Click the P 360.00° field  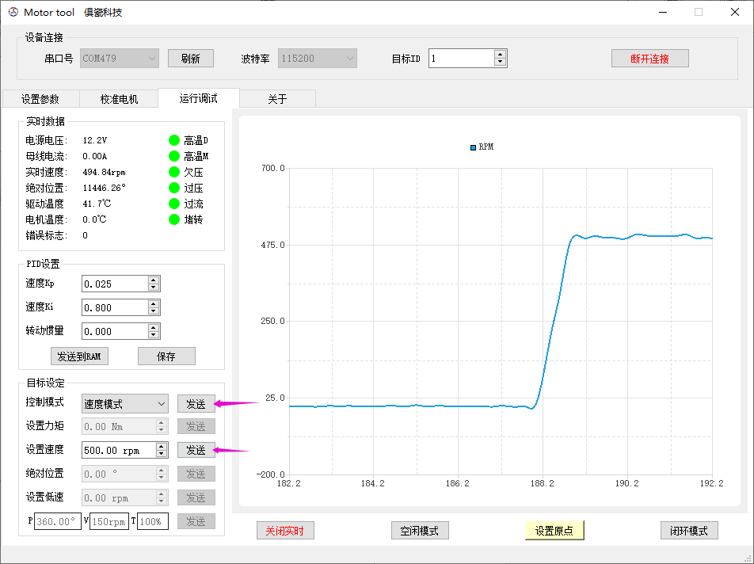click(x=57, y=521)
